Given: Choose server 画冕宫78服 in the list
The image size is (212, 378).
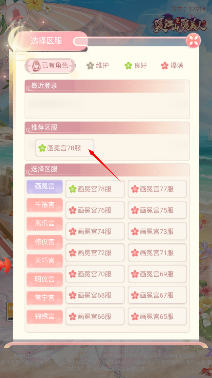Looking at the screenshot, I should 95,189.
